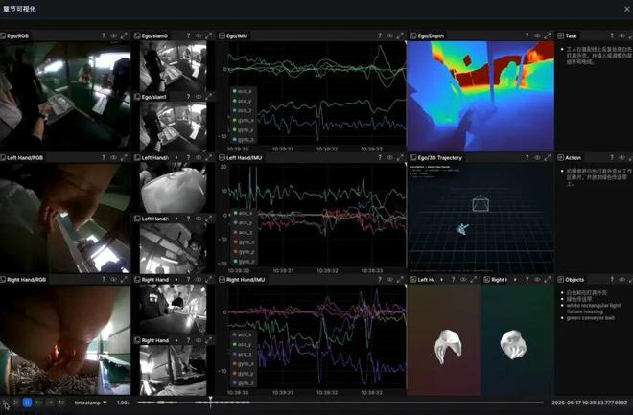Viewport: 633px width, 415px height.
Task: Expand the Ego/RGB panel to fullscreen
Action: (124, 35)
